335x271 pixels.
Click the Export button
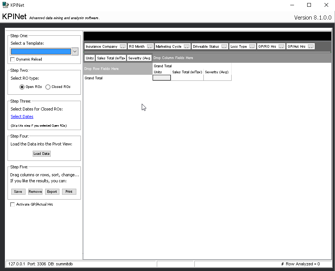pos(52,192)
